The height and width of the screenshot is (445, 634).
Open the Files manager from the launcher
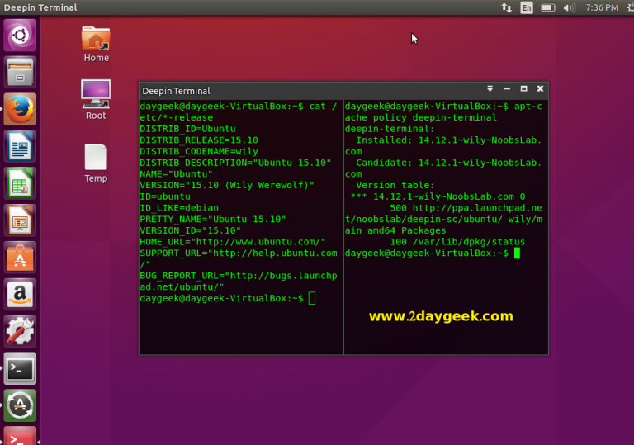(x=20, y=73)
